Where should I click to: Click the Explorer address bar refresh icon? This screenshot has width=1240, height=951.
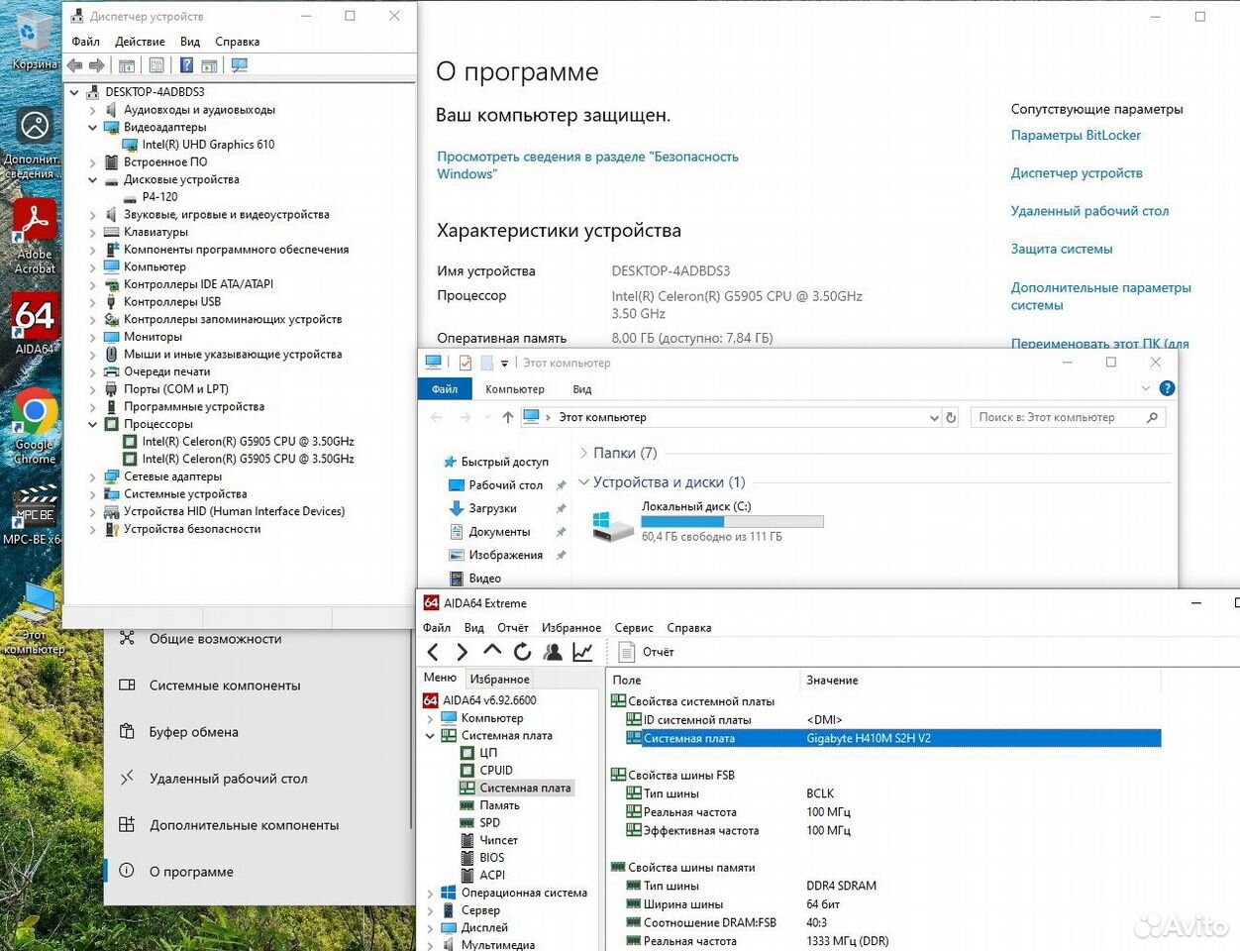[x=951, y=418]
